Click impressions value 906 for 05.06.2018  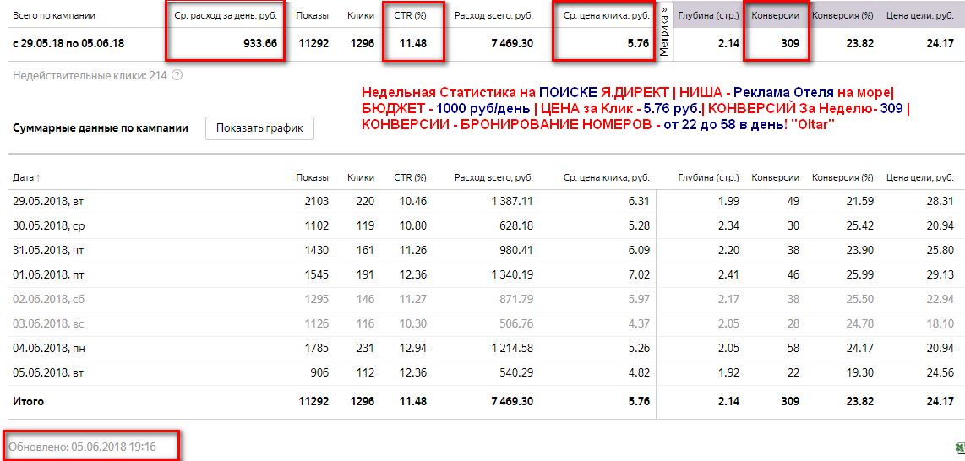(320, 373)
